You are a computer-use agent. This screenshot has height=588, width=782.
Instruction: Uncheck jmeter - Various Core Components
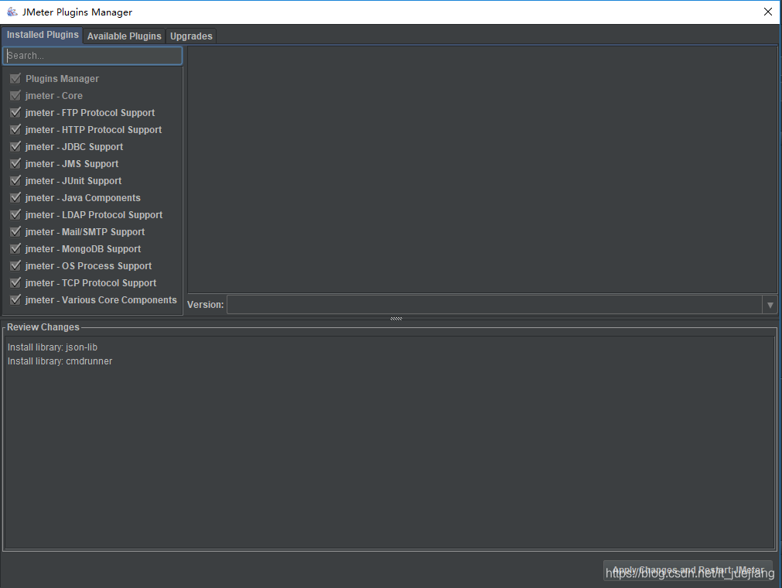pyautogui.click(x=15, y=299)
